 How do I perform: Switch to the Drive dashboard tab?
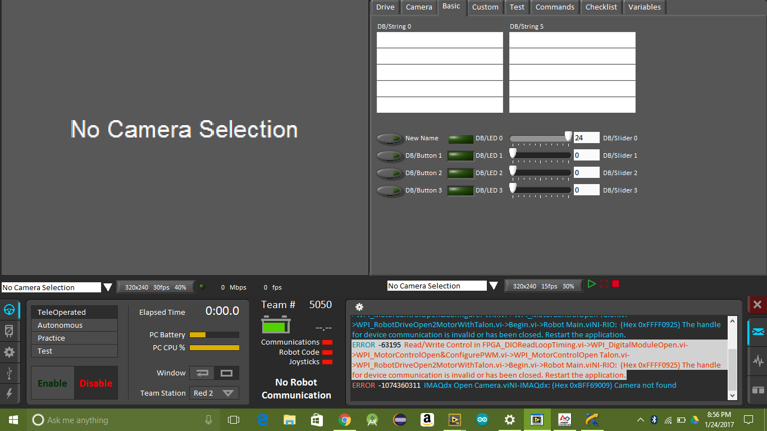(385, 7)
